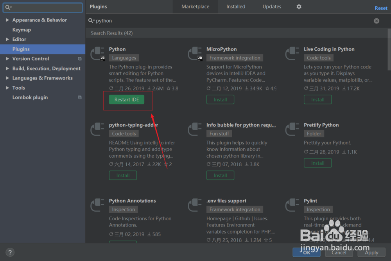Expand Build, Execution, Deployment node
The image size is (391, 261).
[x=7, y=68]
